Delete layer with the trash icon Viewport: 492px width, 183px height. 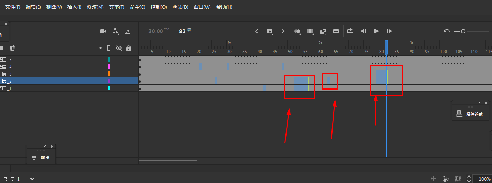(x=13, y=48)
